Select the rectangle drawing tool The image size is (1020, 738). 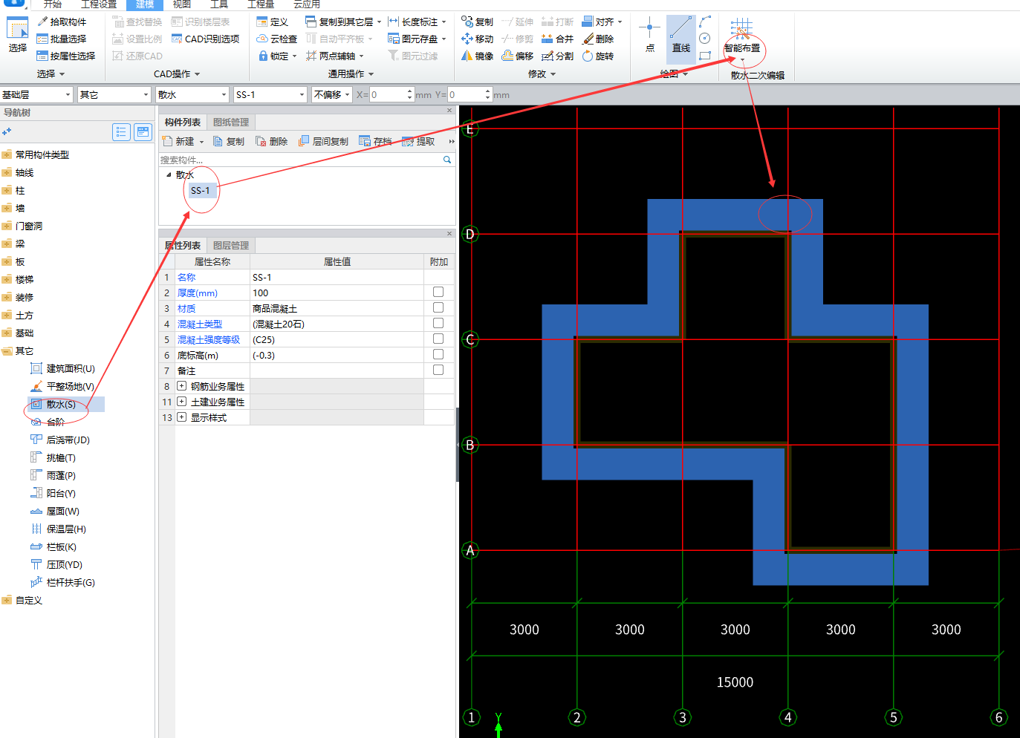pos(705,56)
